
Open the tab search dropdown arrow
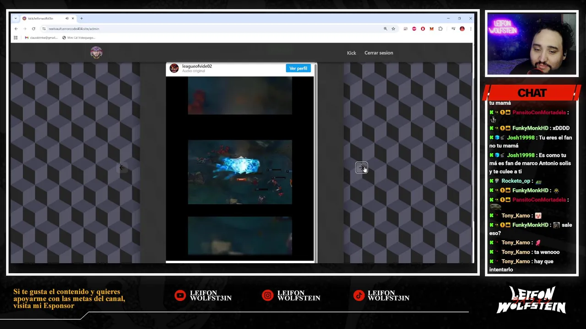click(x=16, y=18)
